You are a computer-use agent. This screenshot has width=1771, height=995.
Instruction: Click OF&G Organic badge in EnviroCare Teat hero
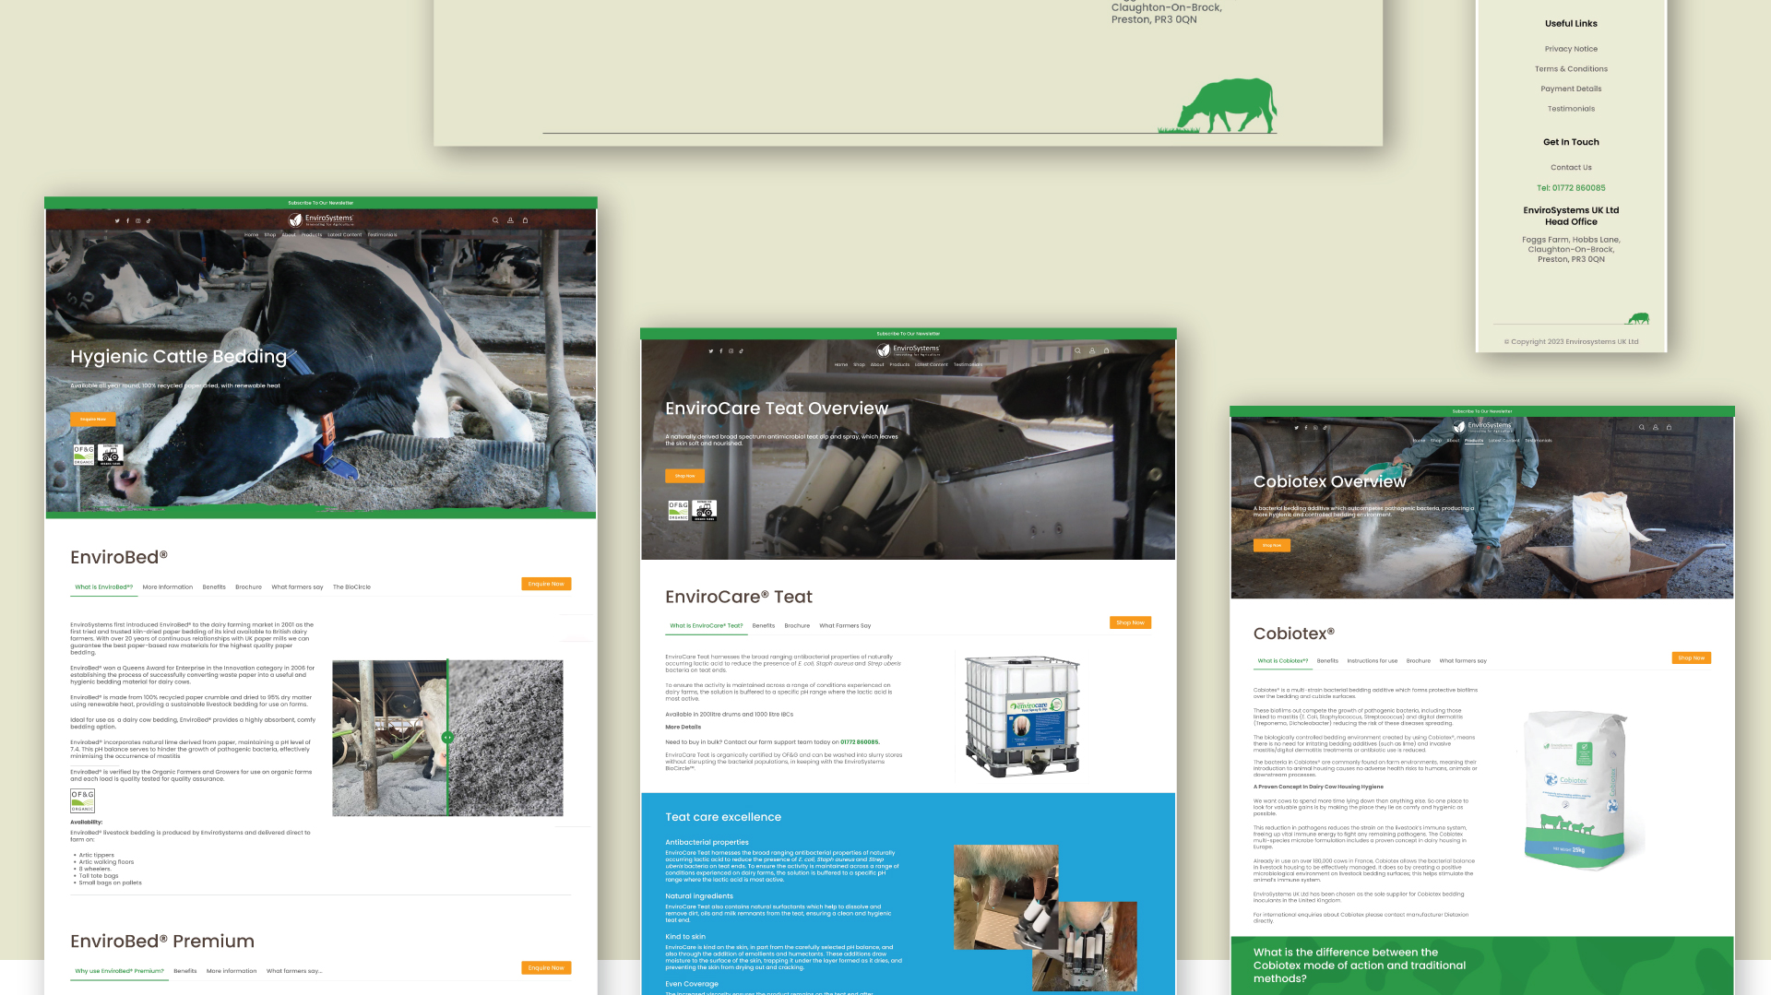(678, 510)
